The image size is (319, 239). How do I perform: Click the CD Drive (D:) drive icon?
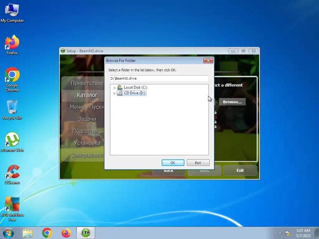pos(120,93)
